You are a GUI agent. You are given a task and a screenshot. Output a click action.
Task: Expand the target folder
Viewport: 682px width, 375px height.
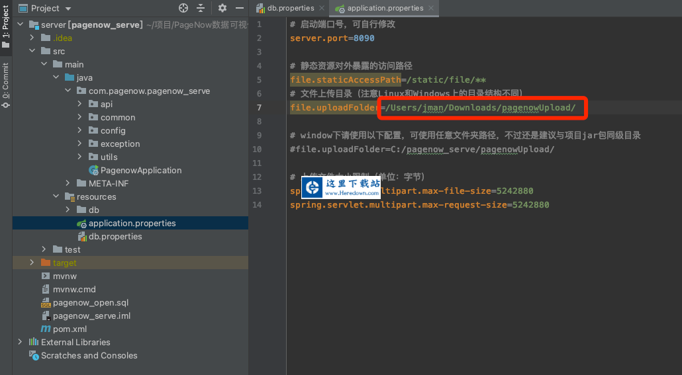tap(32, 263)
